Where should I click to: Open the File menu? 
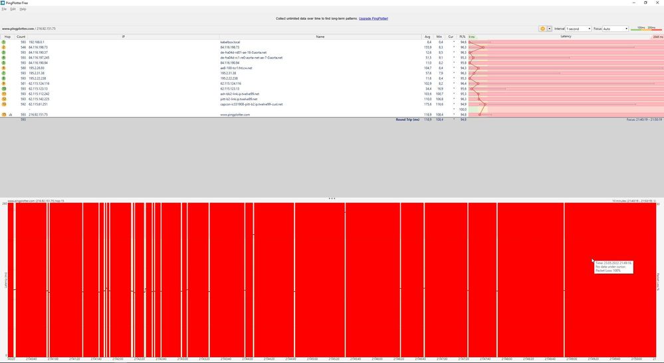coord(4,9)
